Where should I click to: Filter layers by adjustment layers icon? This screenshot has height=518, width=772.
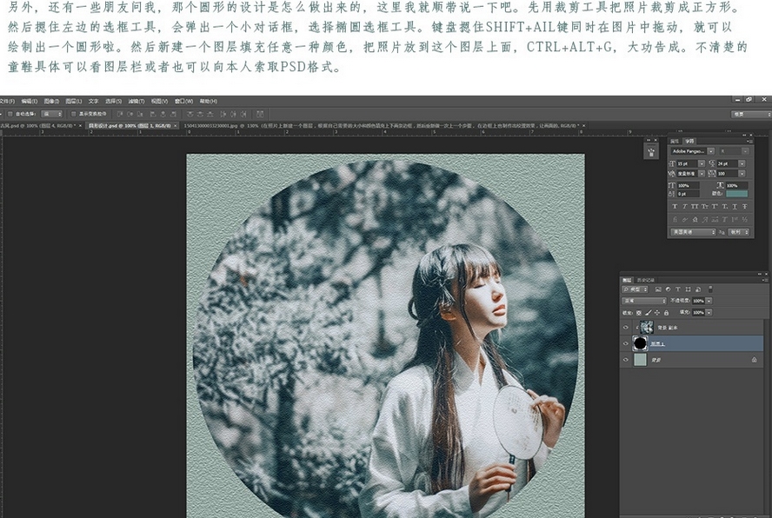[669, 289]
